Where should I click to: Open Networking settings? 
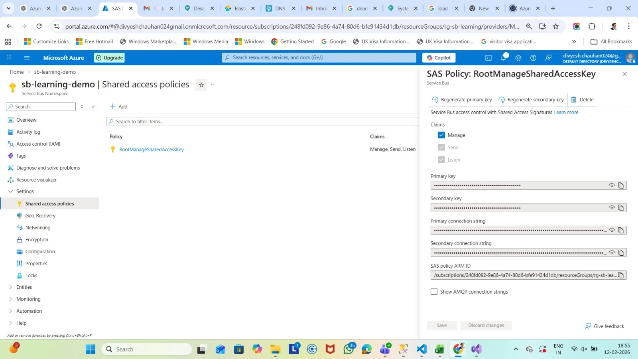(38, 228)
